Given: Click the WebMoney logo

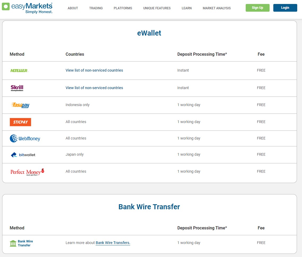Looking at the screenshot, I should click(x=25, y=138).
